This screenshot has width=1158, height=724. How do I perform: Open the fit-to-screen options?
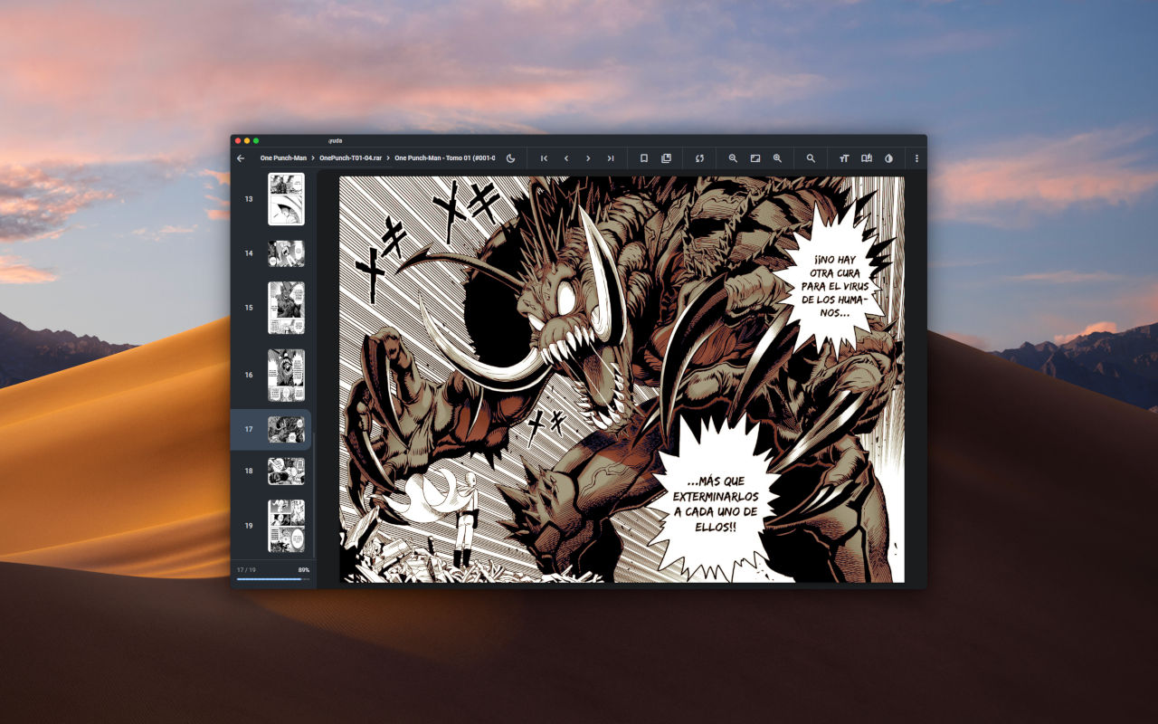pyautogui.click(x=755, y=157)
